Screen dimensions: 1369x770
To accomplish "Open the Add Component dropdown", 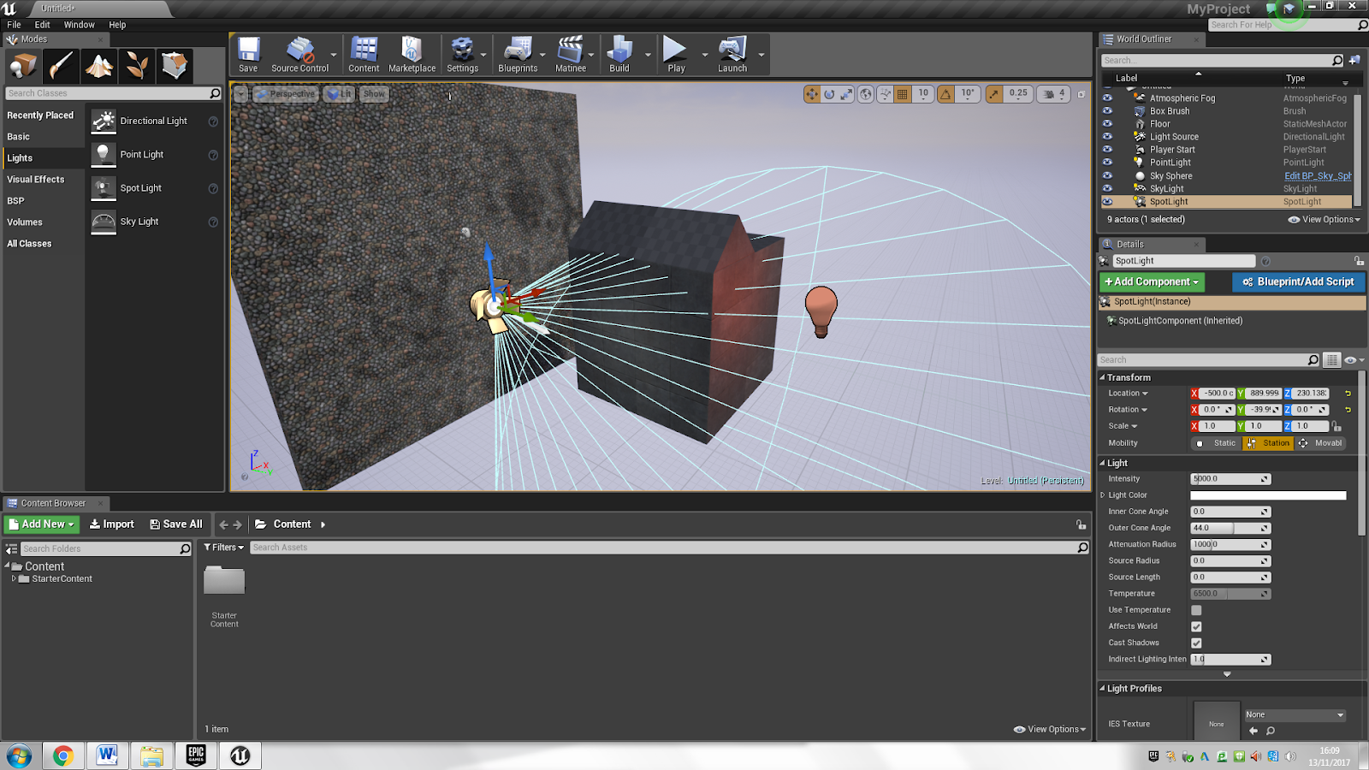I will [1152, 281].
